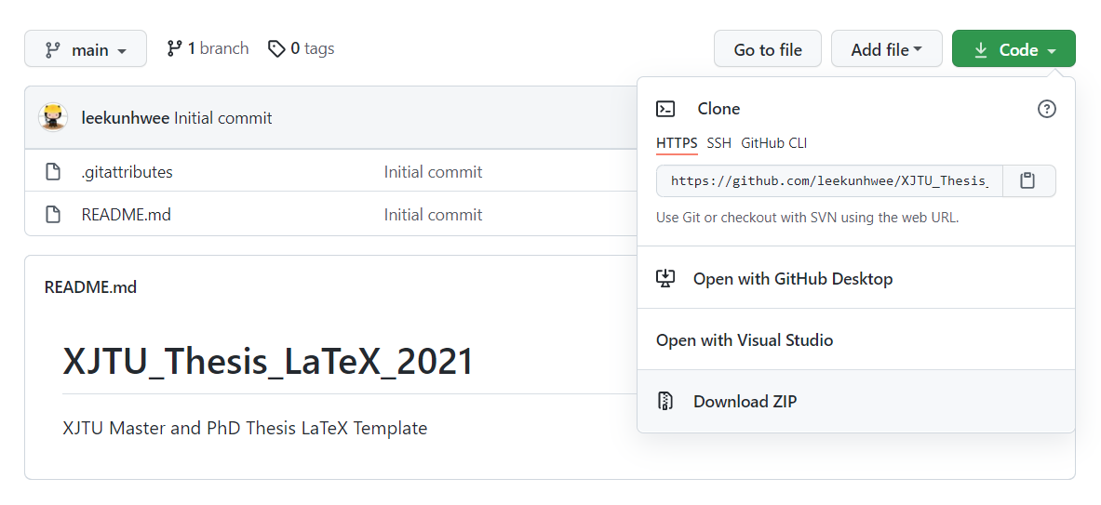Open the README.md file in the file list
Image resolution: width=1101 pixels, height=505 pixels.
point(127,215)
